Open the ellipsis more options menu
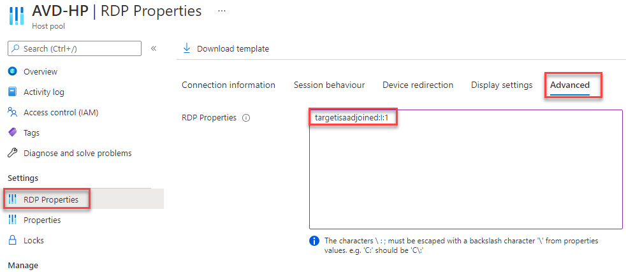This screenshot has height=272, width=626. 222,11
